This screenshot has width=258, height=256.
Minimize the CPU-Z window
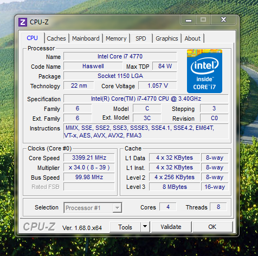click(189, 19)
